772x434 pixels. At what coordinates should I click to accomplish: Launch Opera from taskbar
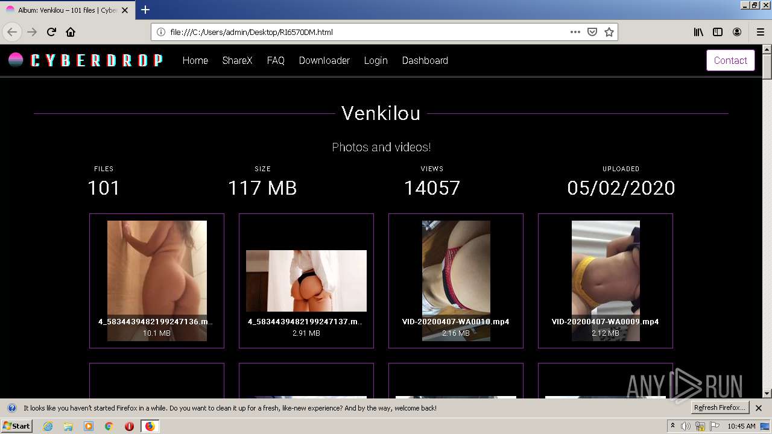coord(129,426)
